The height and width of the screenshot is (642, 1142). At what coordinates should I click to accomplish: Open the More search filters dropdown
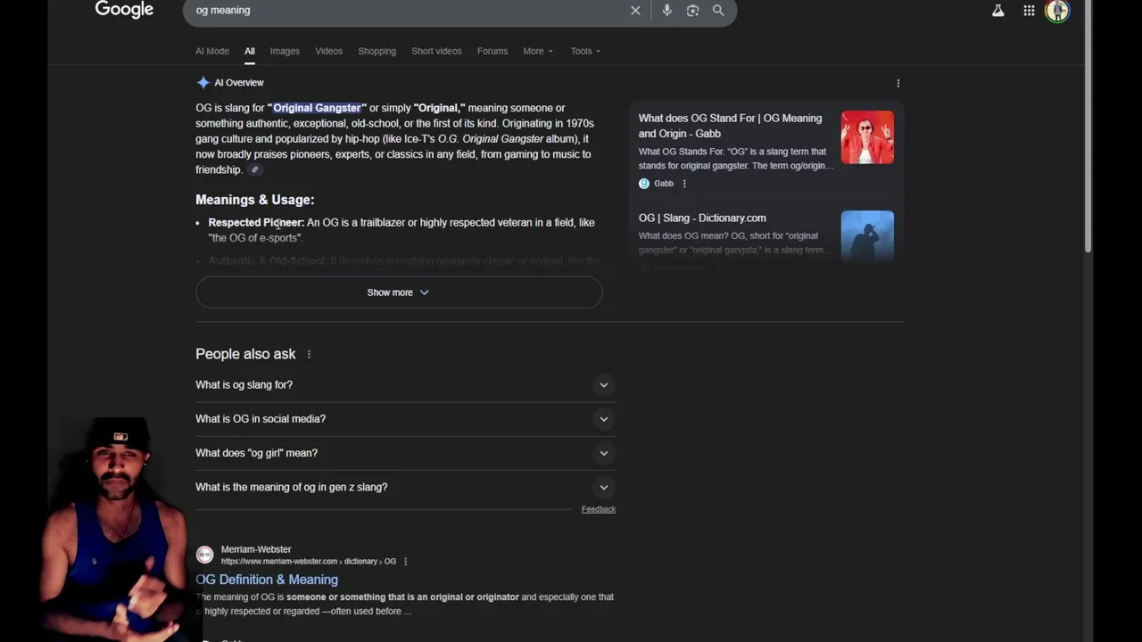538,51
